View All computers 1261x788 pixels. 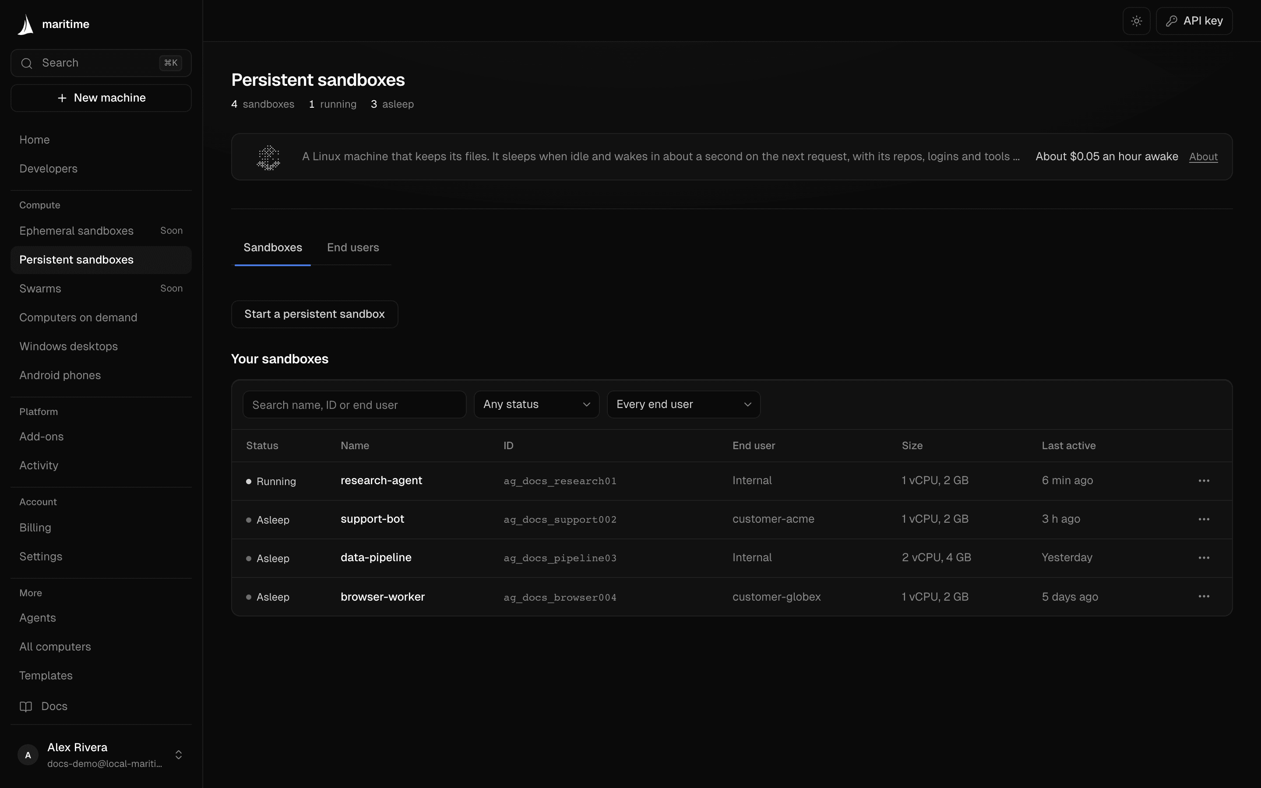(x=101, y=647)
